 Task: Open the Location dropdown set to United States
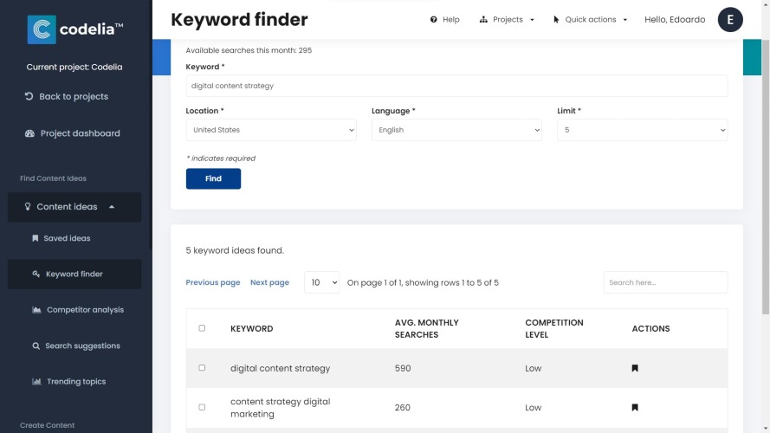(x=271, y=130)
